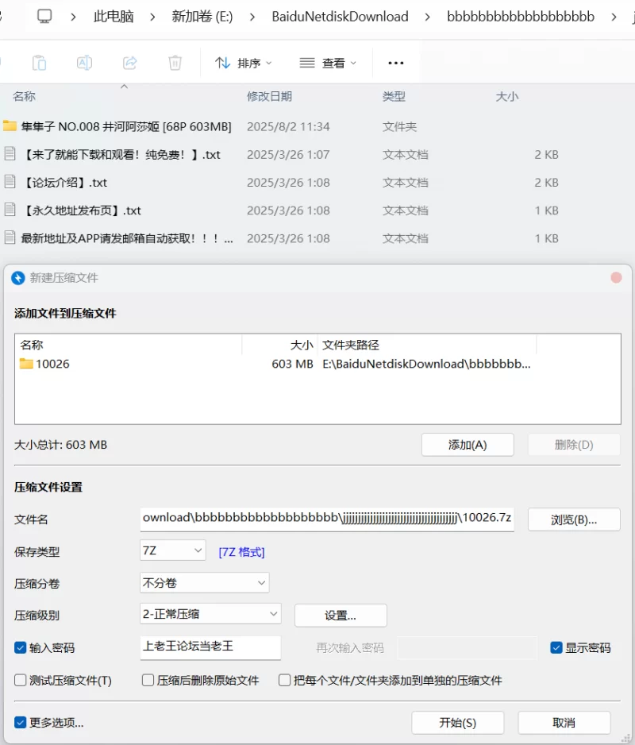Click 此电脑 in the address breadcrumb

(x=114, y=17)
